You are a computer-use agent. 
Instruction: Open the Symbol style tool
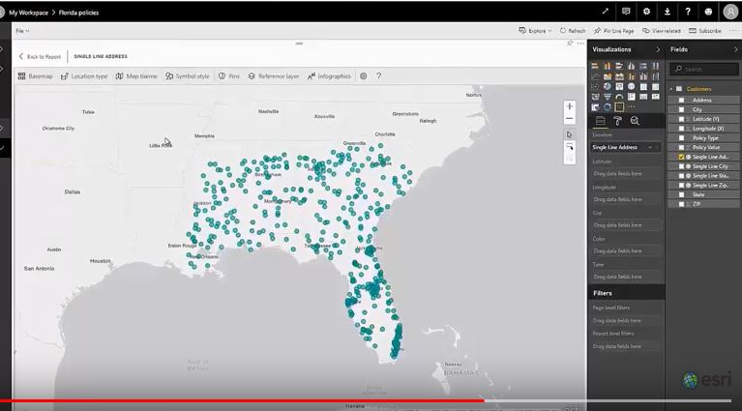(x=188, y=76)
